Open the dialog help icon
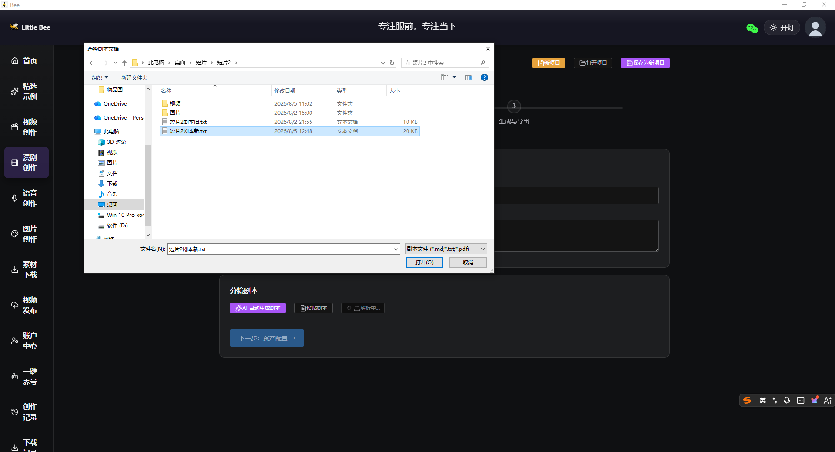The width and height of the screenshot is (835, 452). (x=484, y=77)
